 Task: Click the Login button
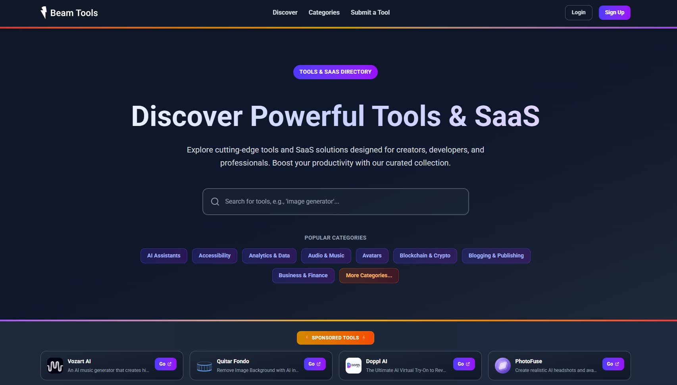[x=578, y=12]
